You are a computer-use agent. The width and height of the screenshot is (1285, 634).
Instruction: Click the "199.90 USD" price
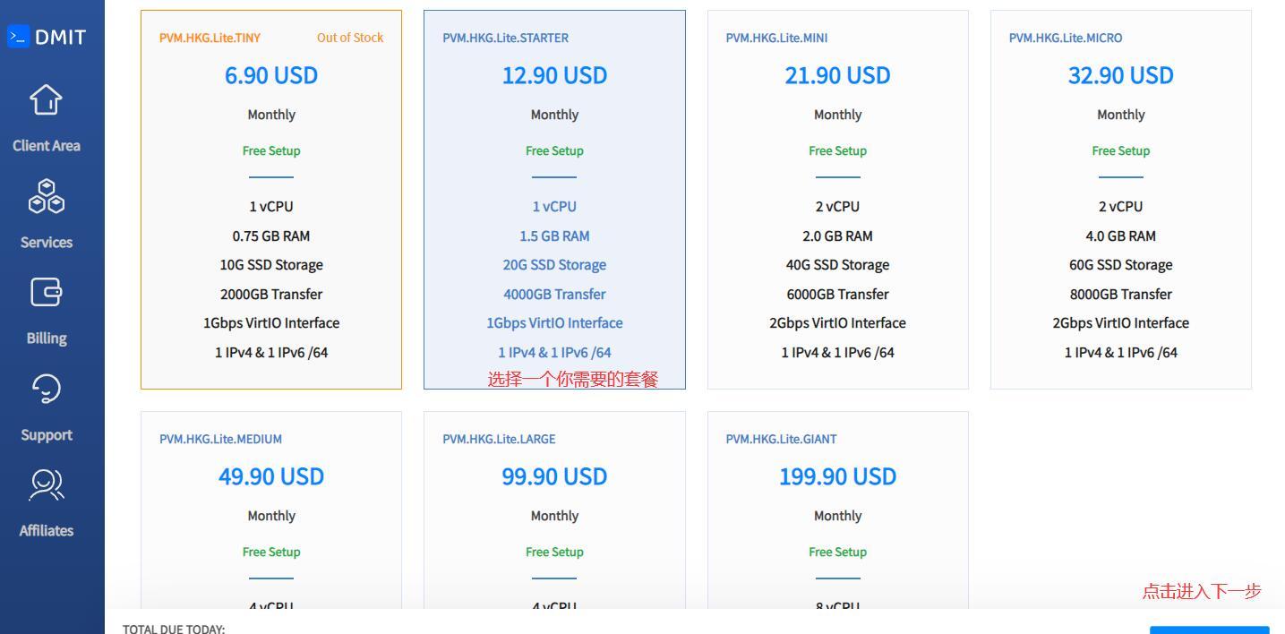click(x=838, y=476)
